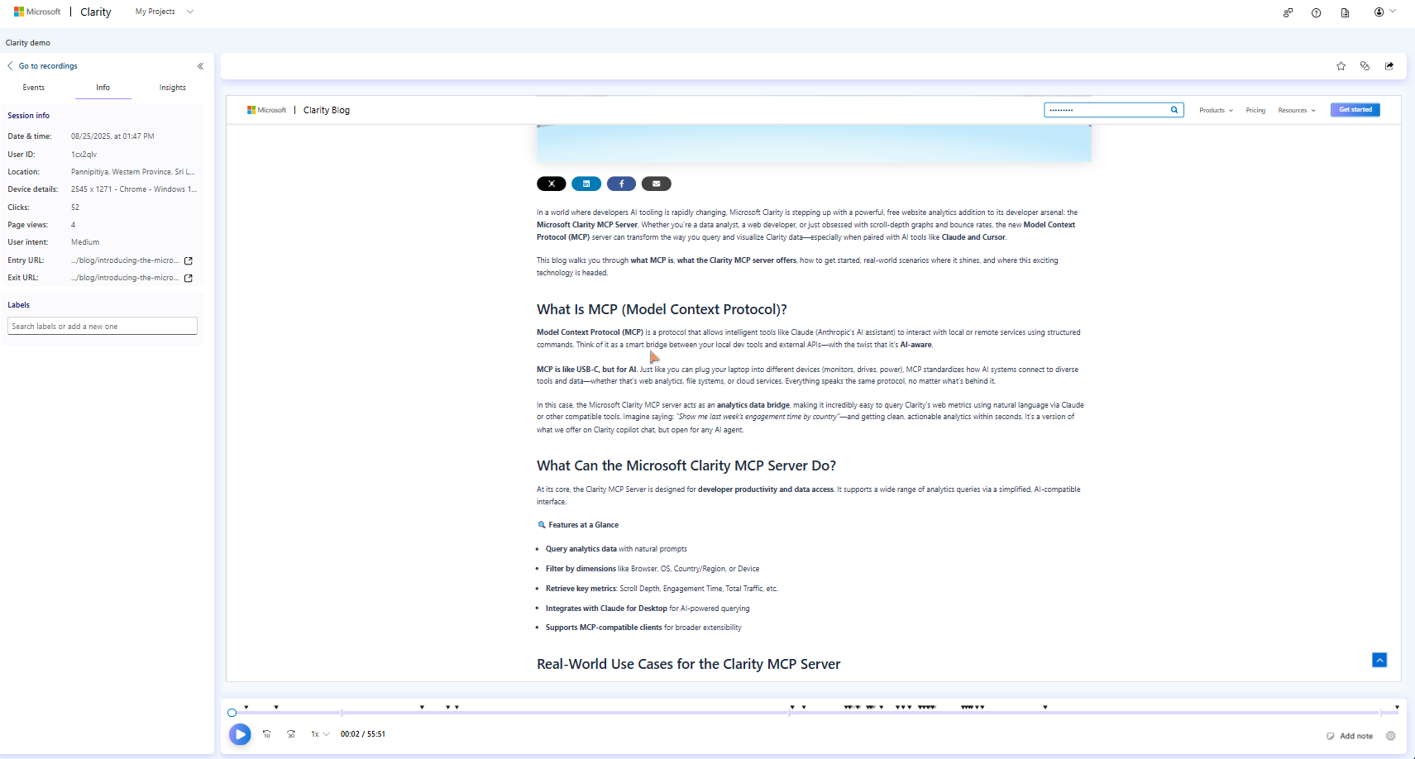This screenshot has height=759, width=1415.
Task: Click the blue scroll-to-top arrow button
Action: [1379, 660]
